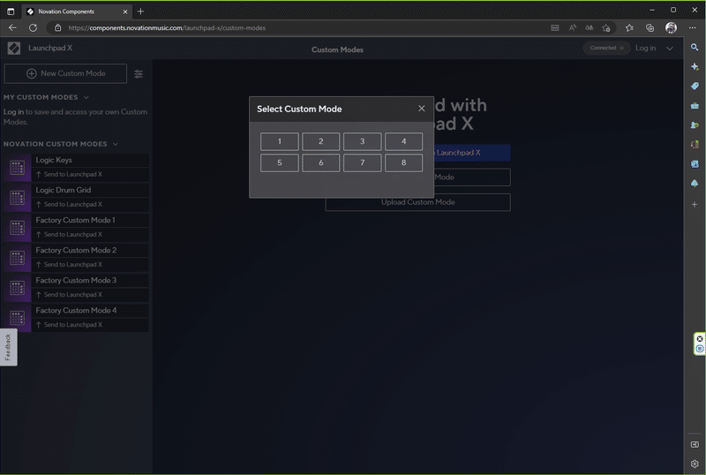
Task: Click the address bar URL
Action: [x=167, y=28]
